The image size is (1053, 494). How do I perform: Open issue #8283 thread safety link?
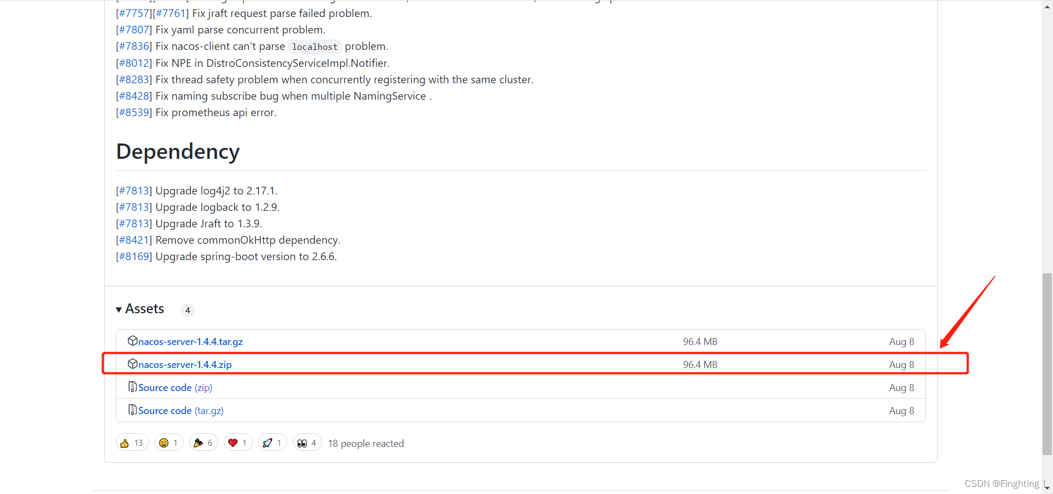pos(134,79)
